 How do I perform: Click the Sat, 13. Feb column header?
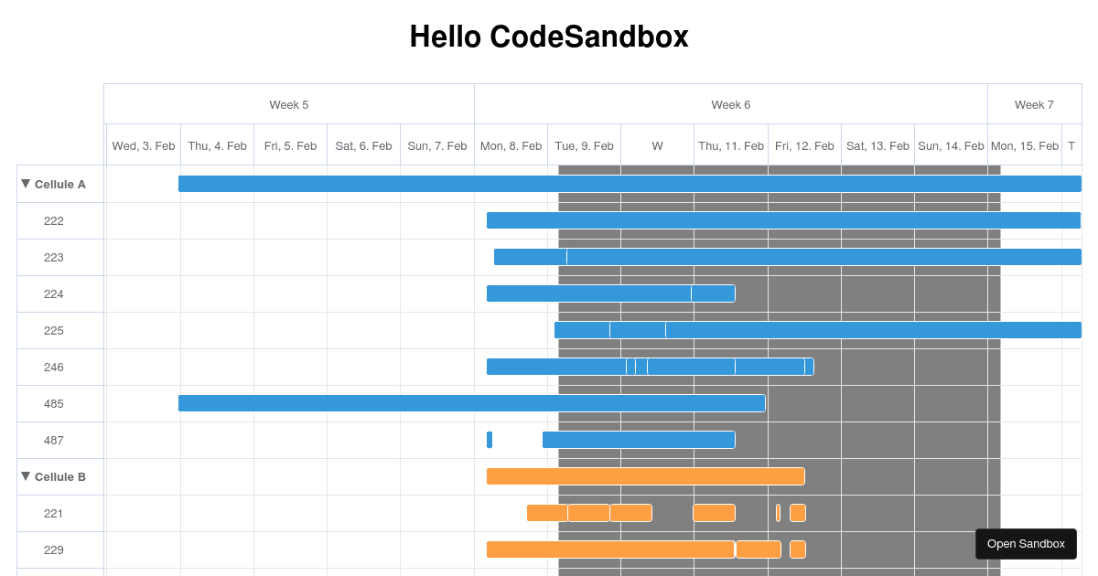[x=877, y=145]
